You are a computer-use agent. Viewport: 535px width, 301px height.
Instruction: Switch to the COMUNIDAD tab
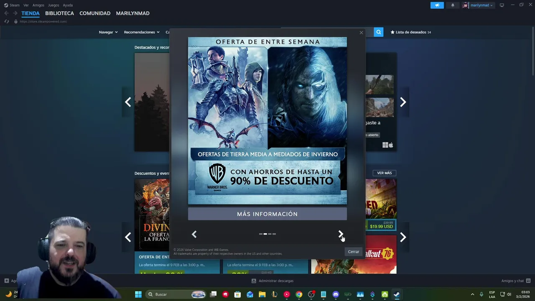95,13
